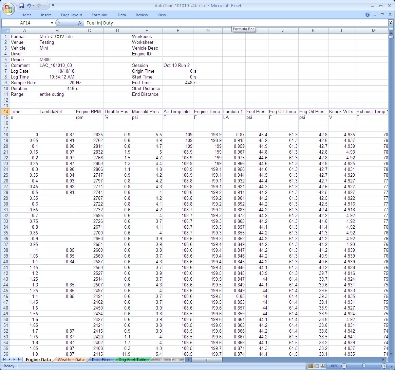Jump to the last sheet tab
Viewport: 395px width, 370px height.
click(19, 359)
